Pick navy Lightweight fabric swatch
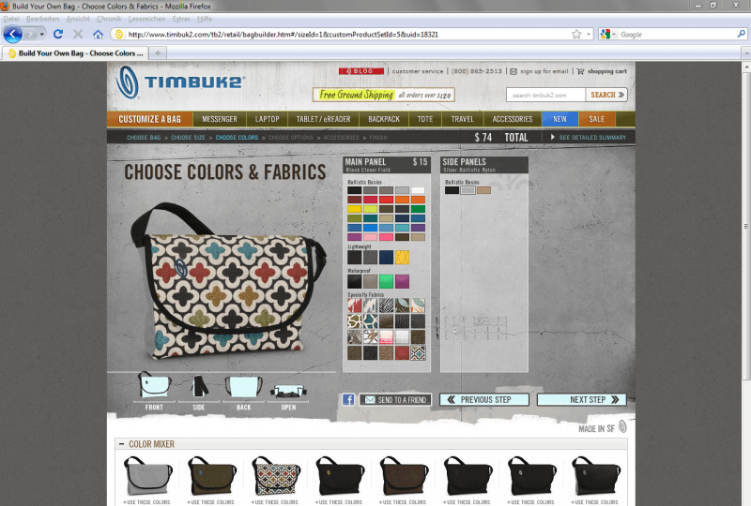This screenshot has height=506, width=751. 386,258
